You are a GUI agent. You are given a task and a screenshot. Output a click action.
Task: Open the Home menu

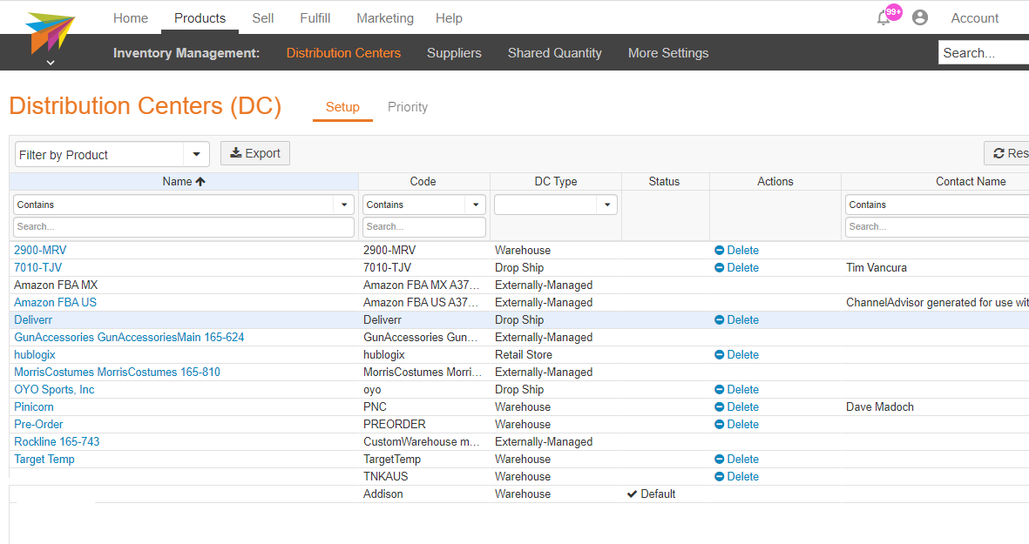click(131, 18)
